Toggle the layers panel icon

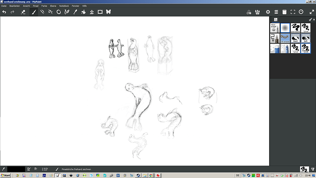[x=276, y=12]
